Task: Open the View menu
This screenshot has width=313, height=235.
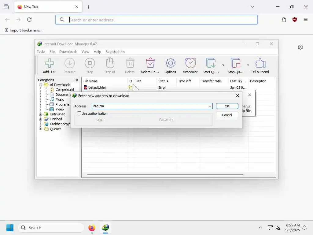Action: [86, 52]
